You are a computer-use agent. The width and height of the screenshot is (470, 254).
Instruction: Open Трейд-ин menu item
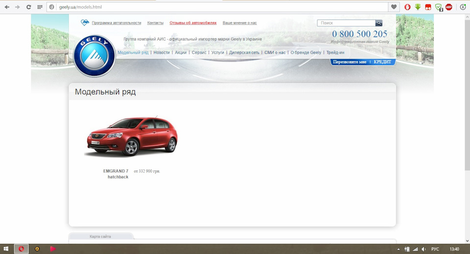[335, 52]
